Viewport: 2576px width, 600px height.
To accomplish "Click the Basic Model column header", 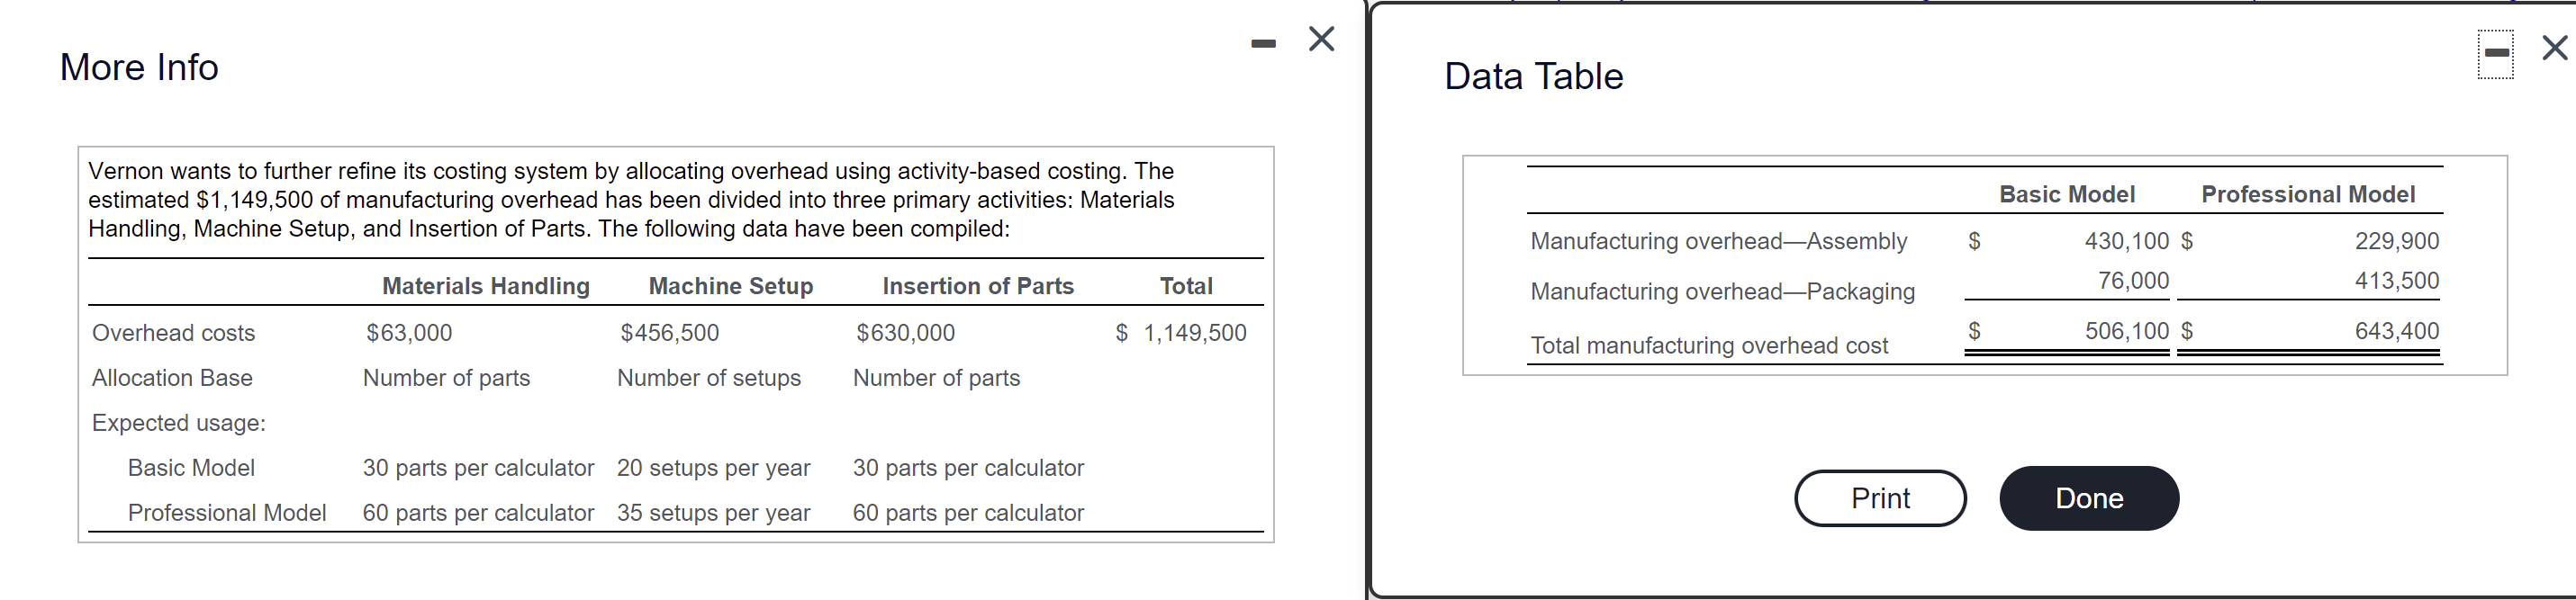I will click(2066, 193).
